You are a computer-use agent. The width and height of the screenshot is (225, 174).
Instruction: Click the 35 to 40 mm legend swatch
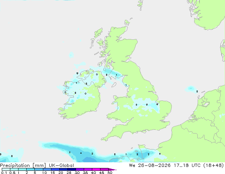tap(88, 169)
